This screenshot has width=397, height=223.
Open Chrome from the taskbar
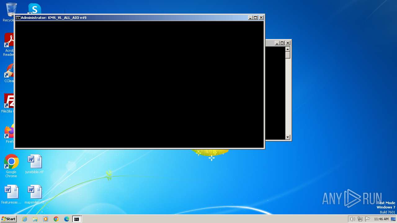[56, 219]
